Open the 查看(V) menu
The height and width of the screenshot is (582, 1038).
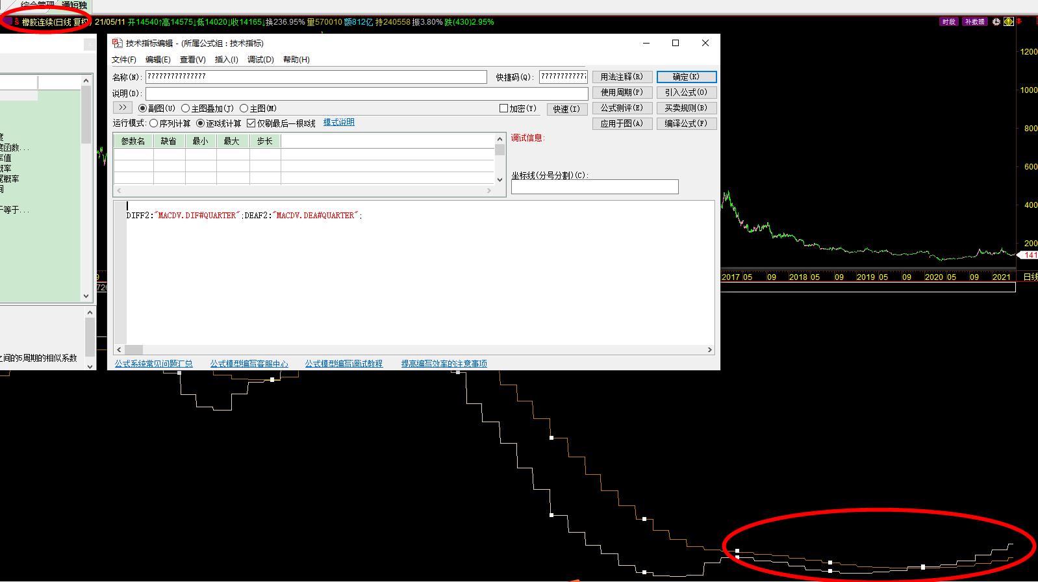coord(193,60)
